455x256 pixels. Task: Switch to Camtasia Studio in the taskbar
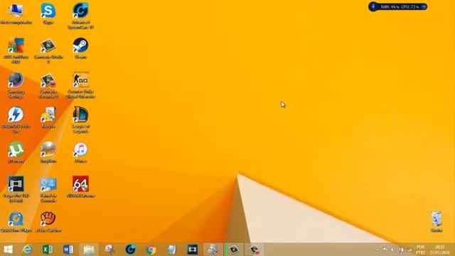click(234, 250)
